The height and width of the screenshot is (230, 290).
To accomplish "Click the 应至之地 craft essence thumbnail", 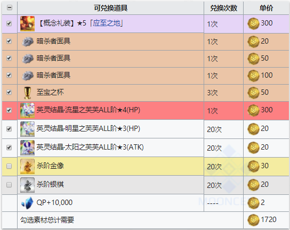I will (27, 23).
